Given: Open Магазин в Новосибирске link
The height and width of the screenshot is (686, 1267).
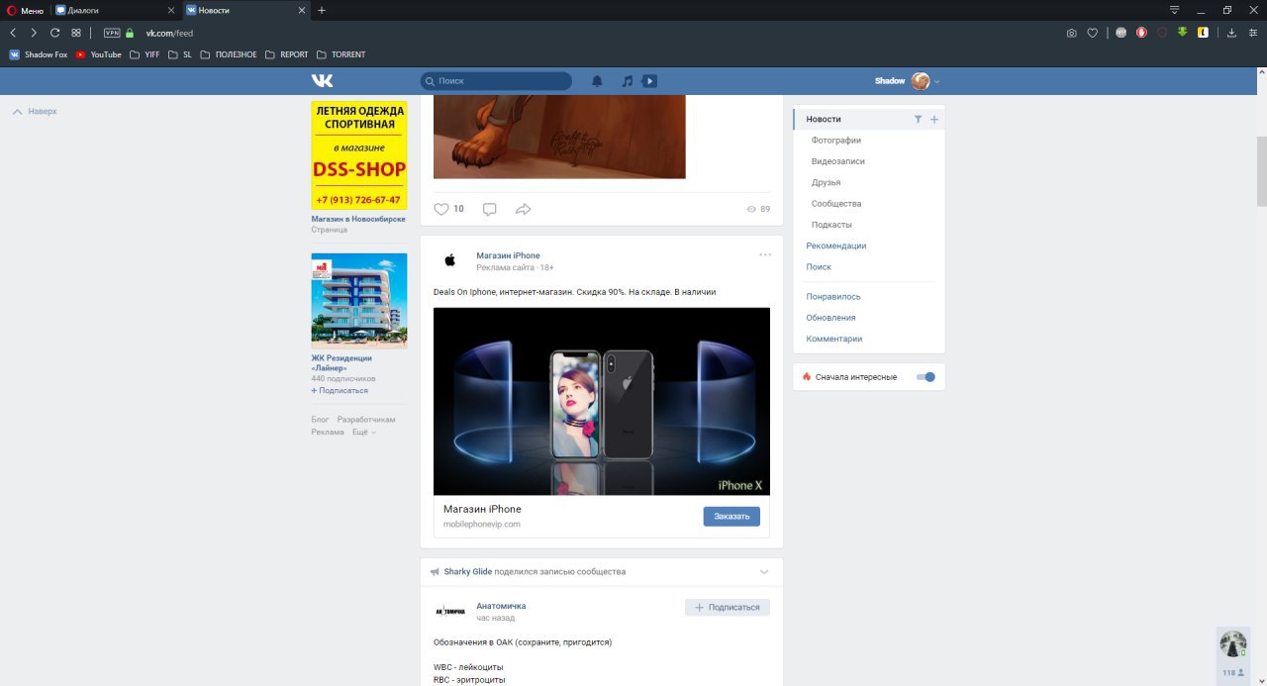Looking at the screenshot, I should (x=358, y=219).
